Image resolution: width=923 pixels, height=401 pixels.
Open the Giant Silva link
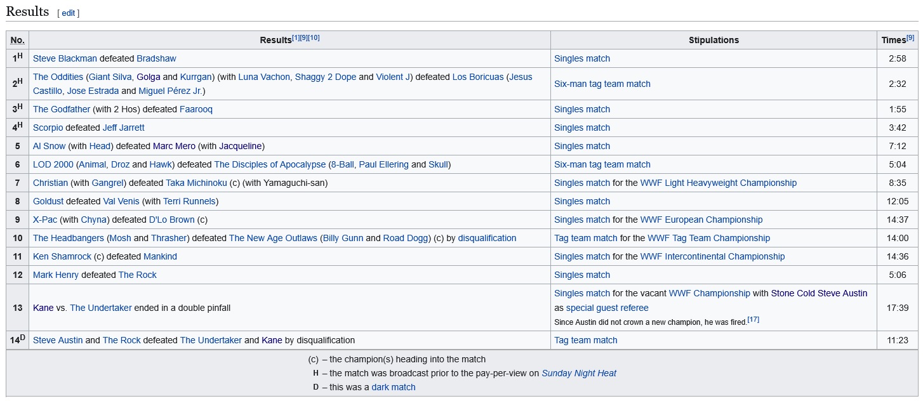[110, 77]
